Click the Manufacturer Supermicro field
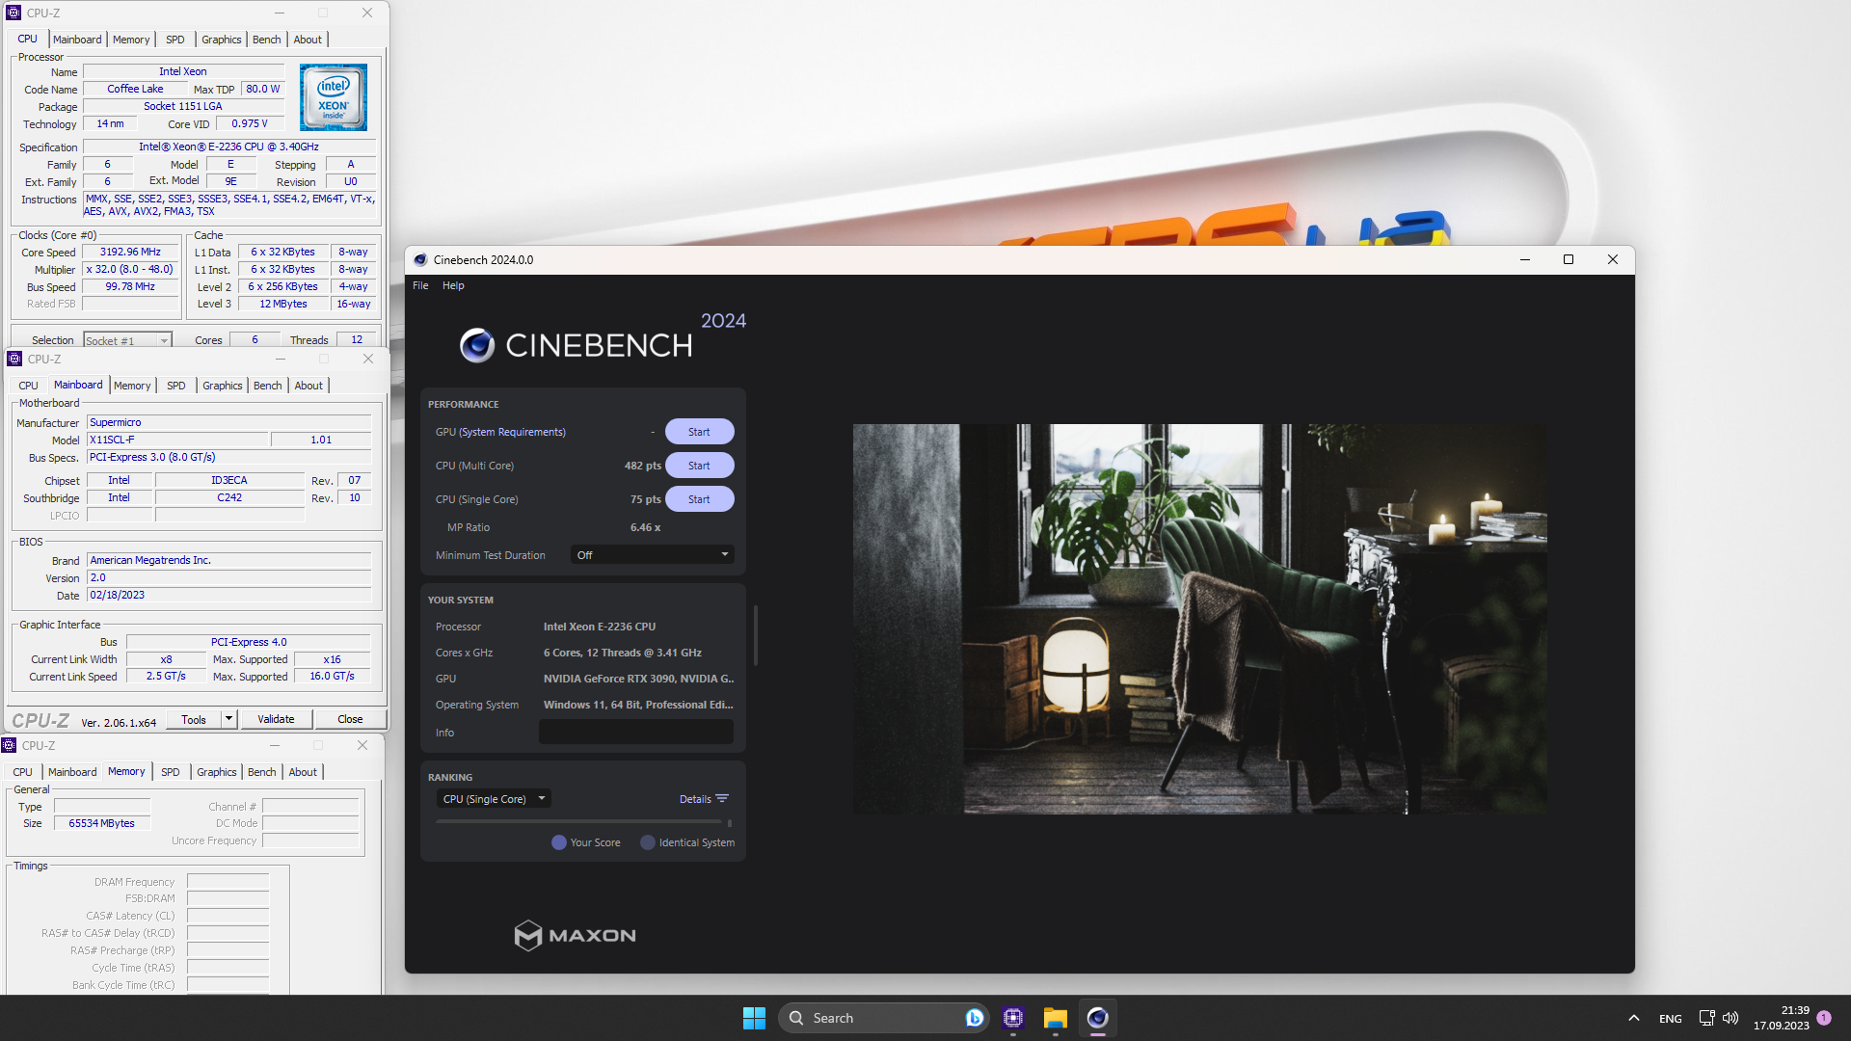Viewport: 1851px width, 1041px height. click(229, 422)
